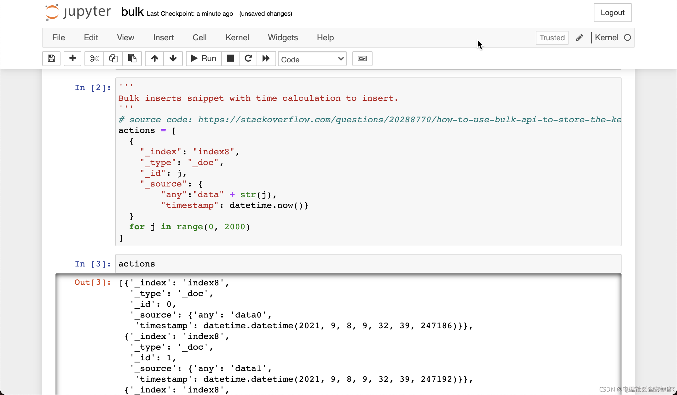Rename the notebook title bulk
Image resolution: width=677 pixels, height=395 pixels.
tap(132, 12)
